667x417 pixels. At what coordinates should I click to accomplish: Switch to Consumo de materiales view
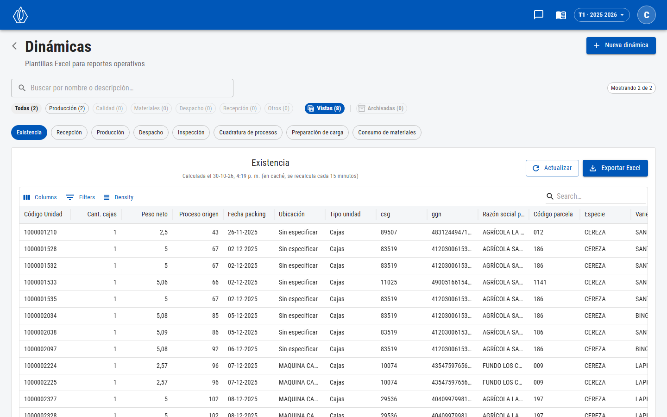tap(387, 133)
